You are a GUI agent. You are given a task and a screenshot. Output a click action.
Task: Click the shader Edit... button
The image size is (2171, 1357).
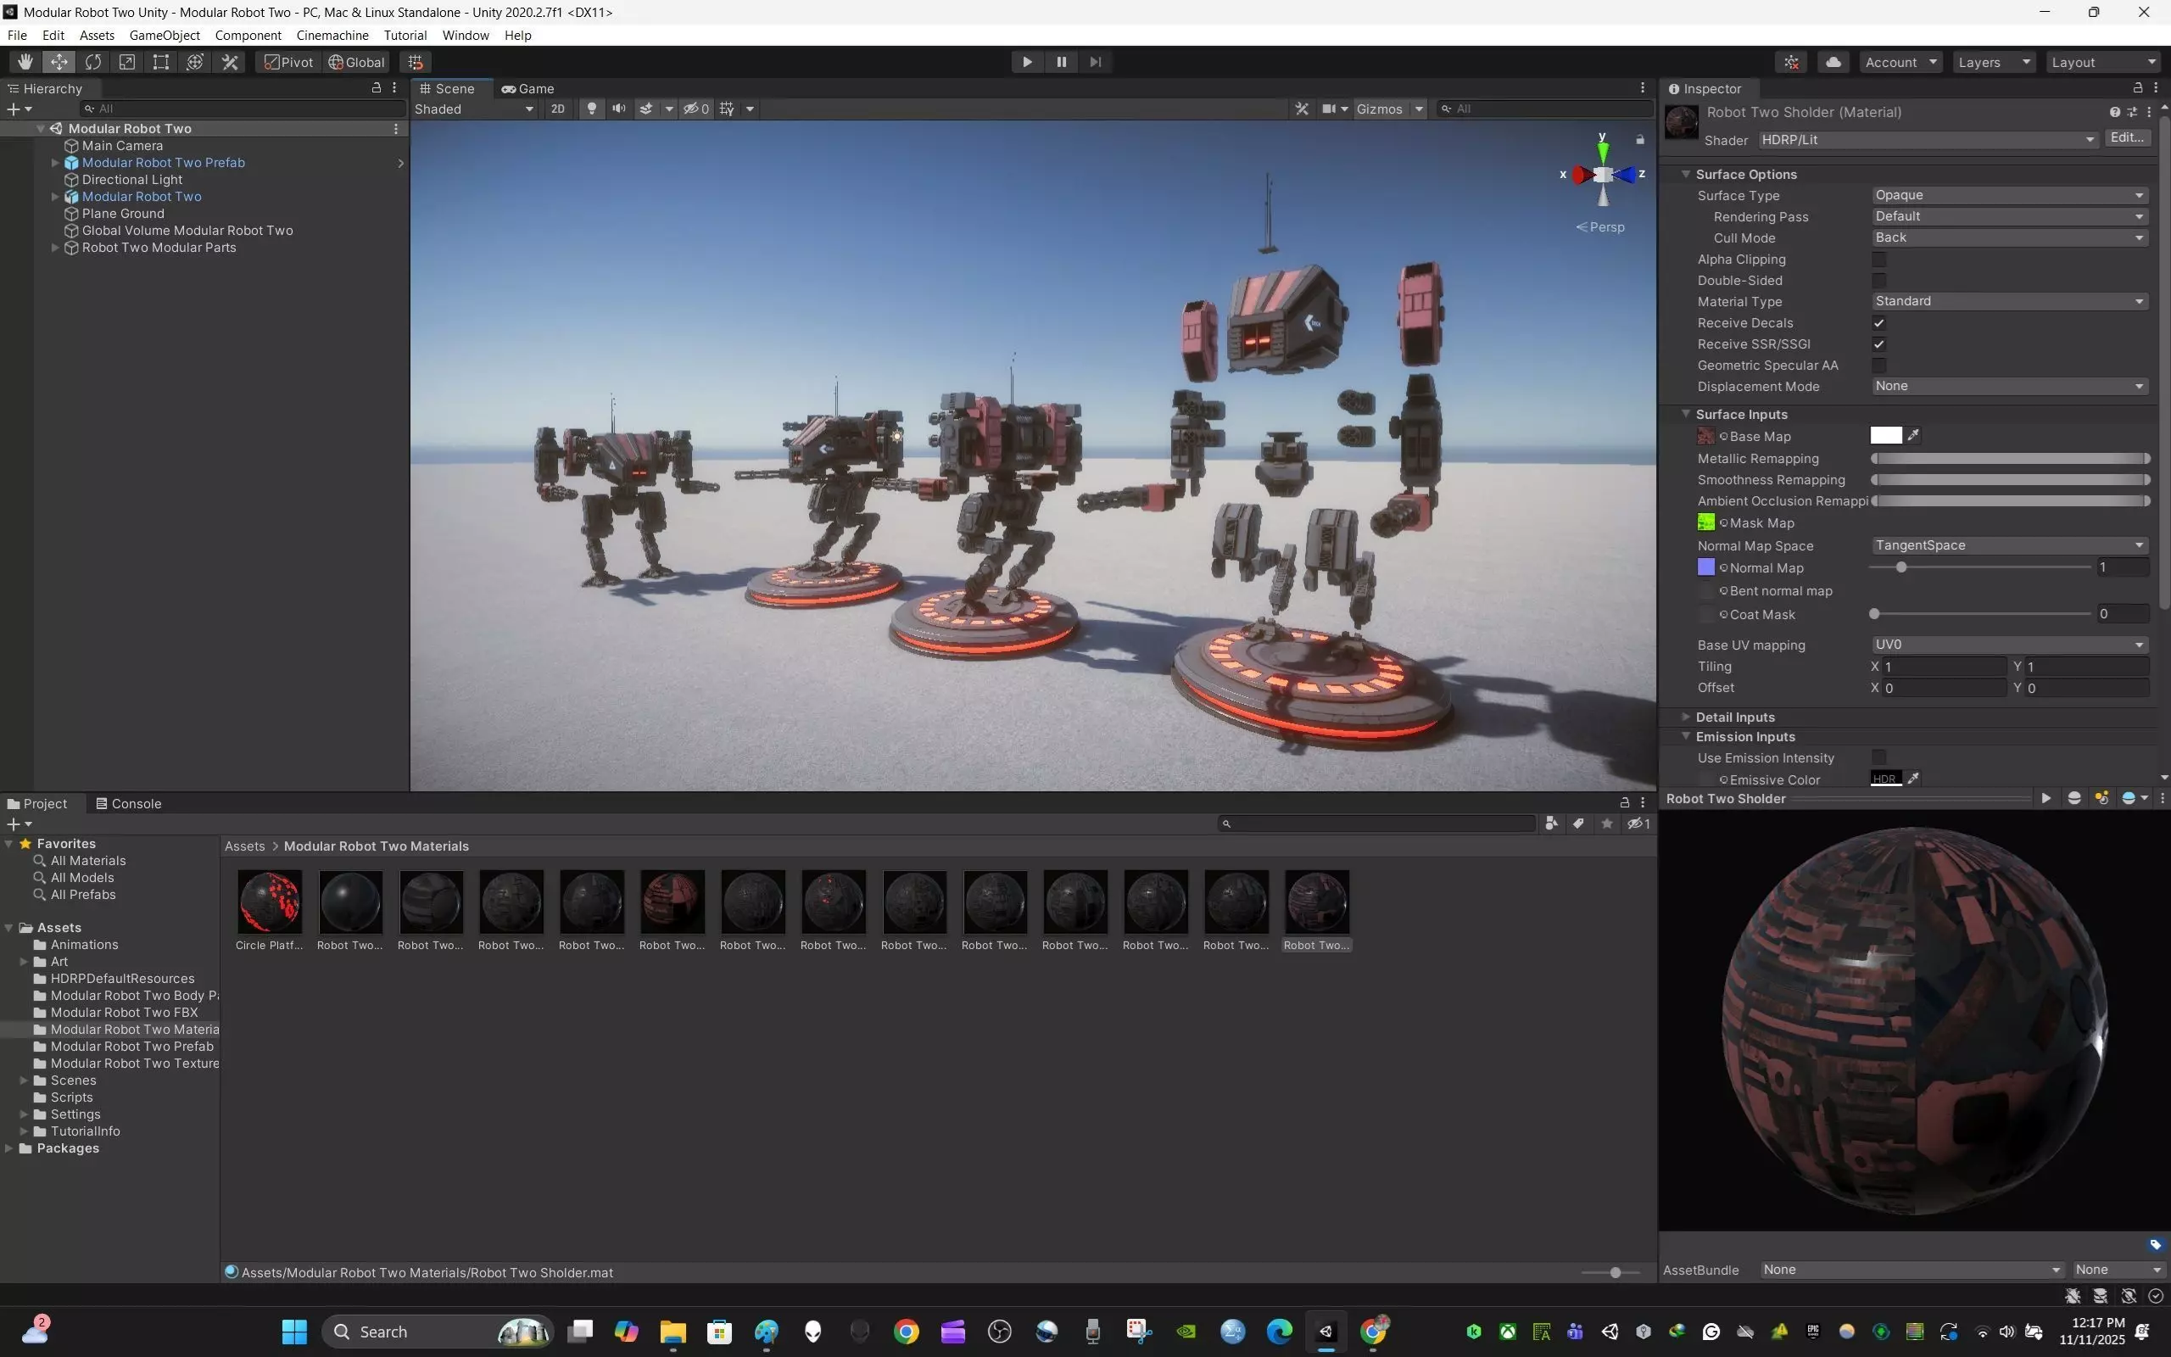(x=2127, y=138)
